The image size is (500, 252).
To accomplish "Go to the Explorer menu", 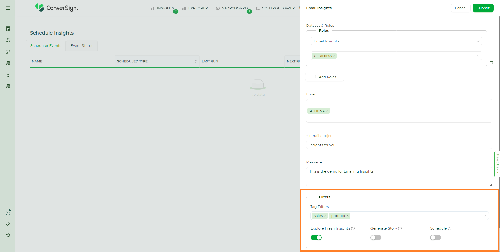I will coord(195,8).
